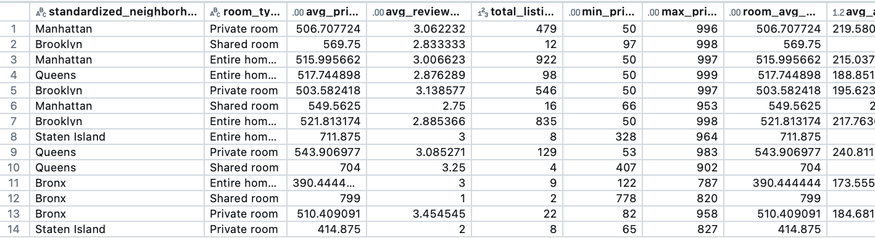The height and width of the screenshot is (238, 875).
Task: Select row number 11
Action: [x=15, y=183]
